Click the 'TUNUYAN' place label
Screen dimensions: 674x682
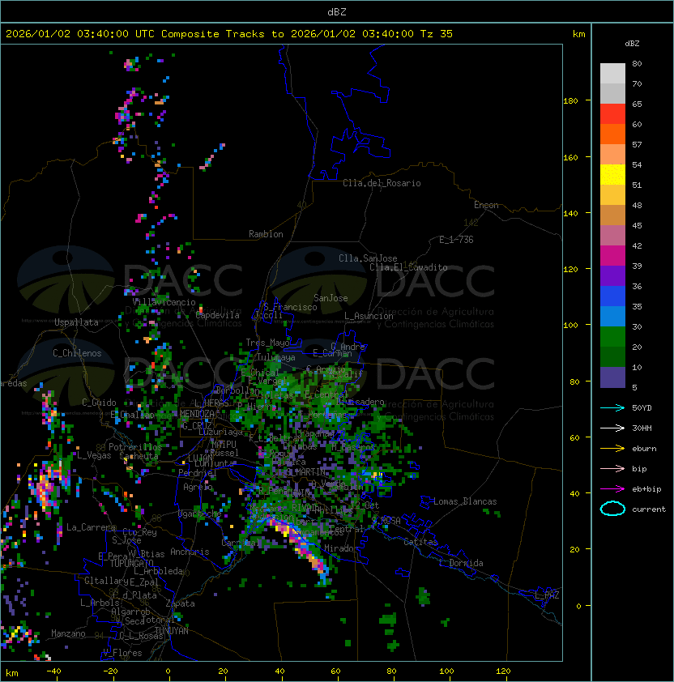click(x=172, y=631)
